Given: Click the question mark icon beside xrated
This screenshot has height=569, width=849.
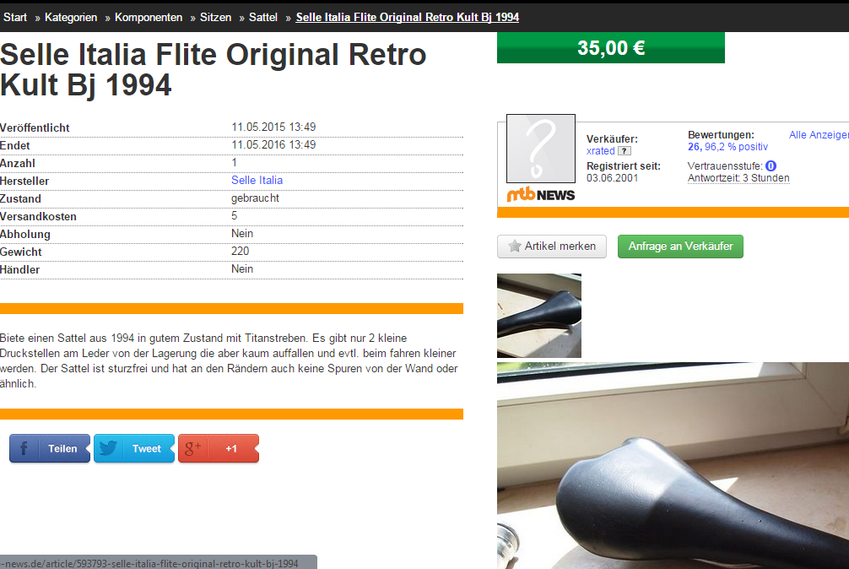Looking at the screenshot, I should coord(625,151).
